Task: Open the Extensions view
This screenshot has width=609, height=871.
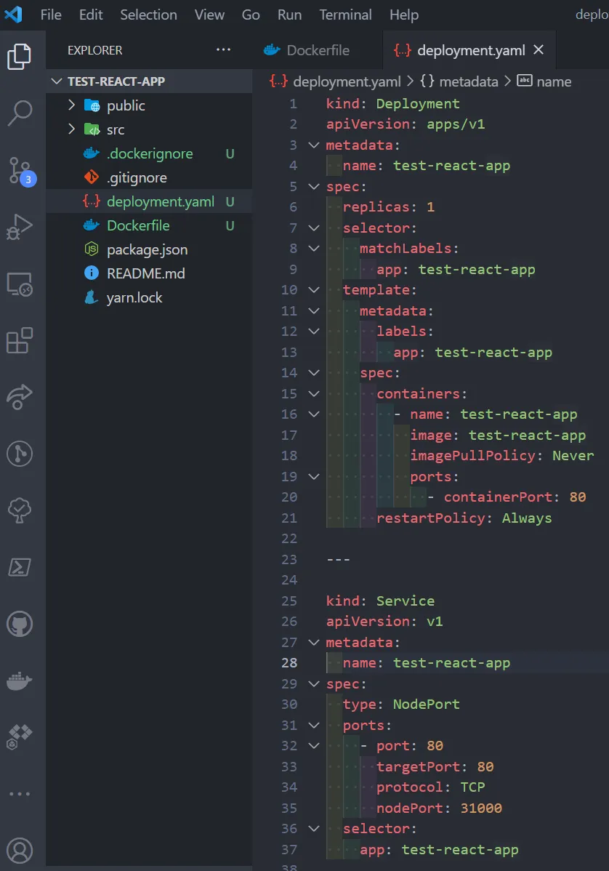Action: pos(20,340)
